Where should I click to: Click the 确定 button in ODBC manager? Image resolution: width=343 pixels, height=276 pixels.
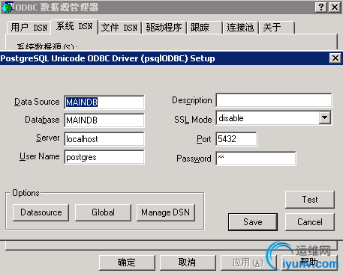pos(127,263)
